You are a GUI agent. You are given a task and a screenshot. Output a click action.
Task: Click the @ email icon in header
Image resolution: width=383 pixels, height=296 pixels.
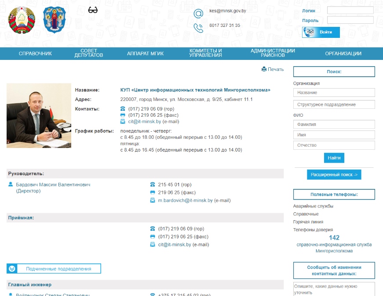pyautogui.click(x=198, y=14)
